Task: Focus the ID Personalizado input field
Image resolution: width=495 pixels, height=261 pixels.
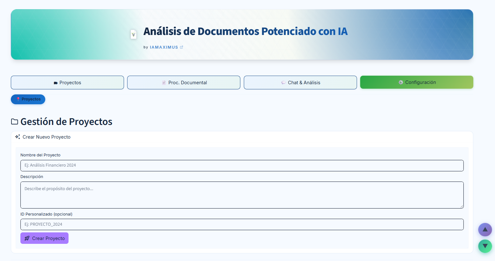Action: point(242,224)
